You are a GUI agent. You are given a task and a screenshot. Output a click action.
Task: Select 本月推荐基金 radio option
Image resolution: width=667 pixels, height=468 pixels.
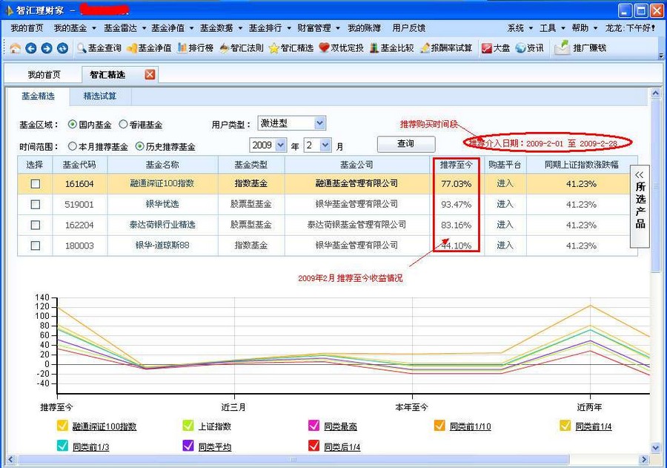[73, 147]
